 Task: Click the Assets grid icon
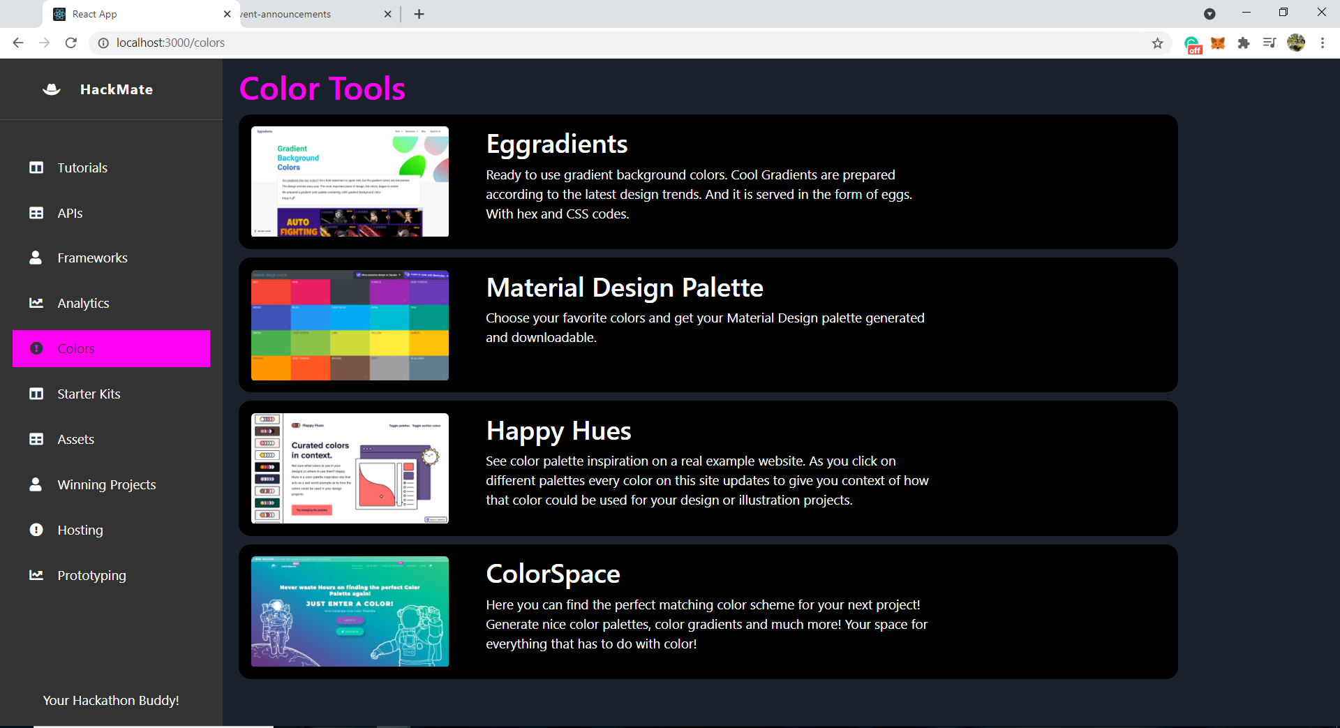[x=36, y=439]
